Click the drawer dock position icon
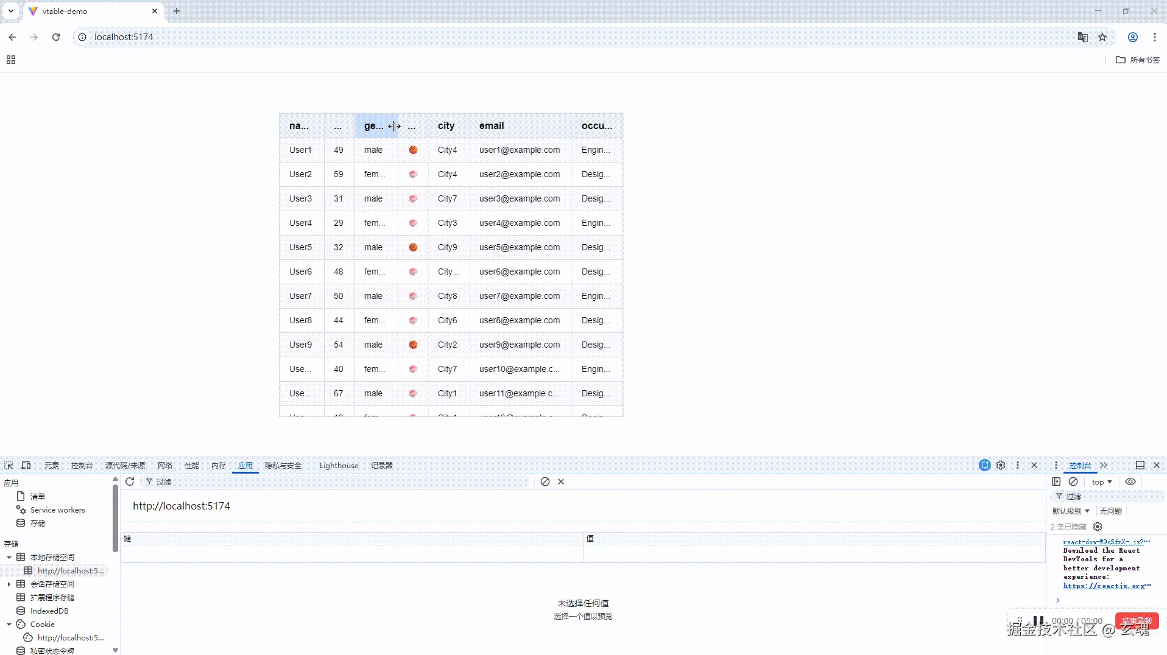Screen dimensions: 1167x655 coord(1140,465)
